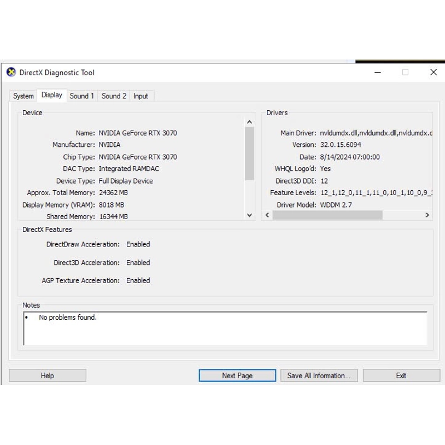445x445 pixels.
Task: Click the Driver Model WDDM 2.7 value
Action: tap(336, 205)
